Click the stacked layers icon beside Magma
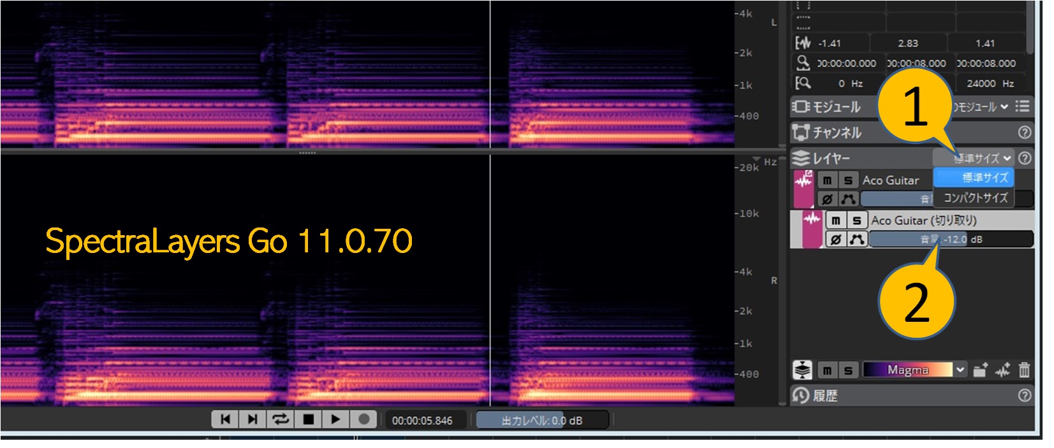The image size is (1054, 448). [x=802, y=370]
